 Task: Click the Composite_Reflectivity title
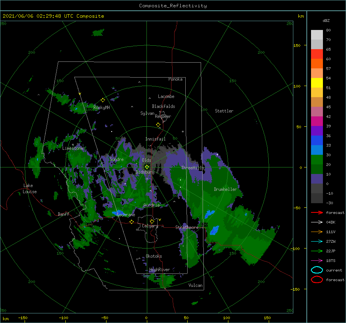point(173,6)
